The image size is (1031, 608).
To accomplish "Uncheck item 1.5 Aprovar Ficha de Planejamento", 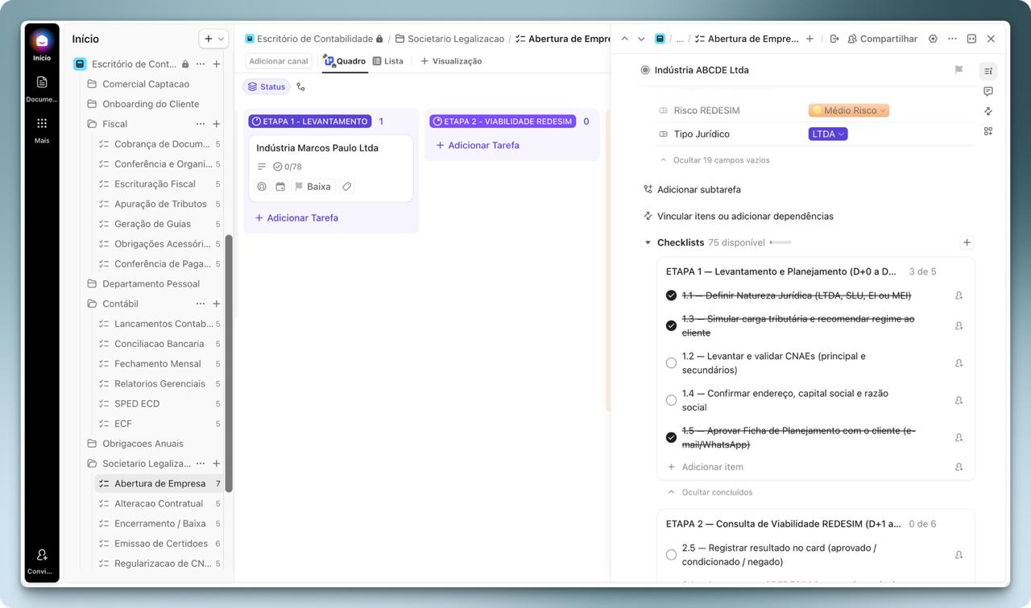I will click(671, 437).
